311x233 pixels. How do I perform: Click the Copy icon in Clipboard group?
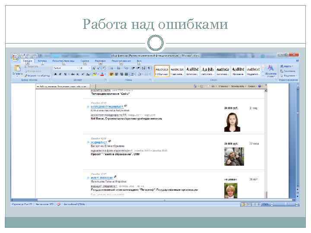[x=26, y=71]
